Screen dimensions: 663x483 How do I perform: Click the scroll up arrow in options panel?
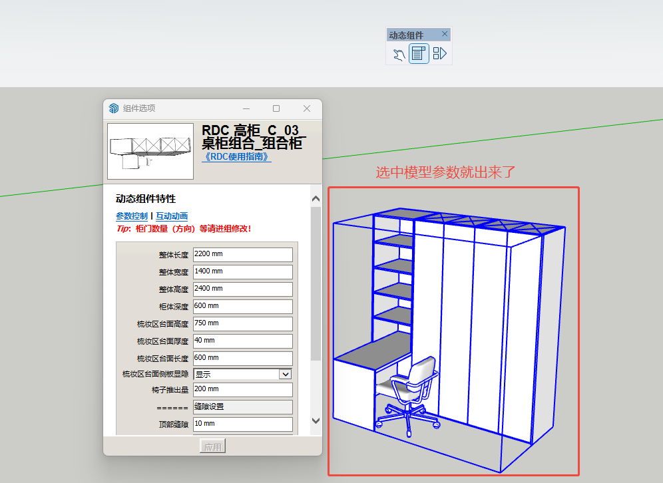coord(316,199)
